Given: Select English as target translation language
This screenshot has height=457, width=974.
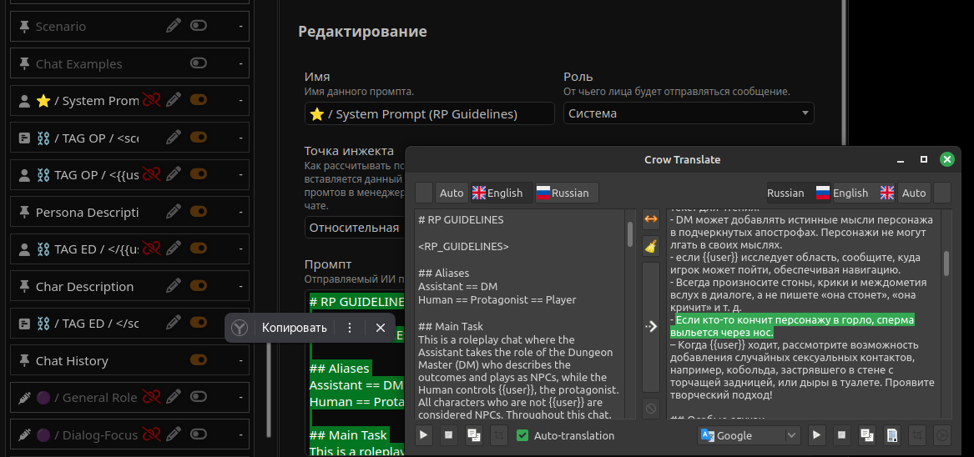Looking at the screenshot, I should coord(864,193).
